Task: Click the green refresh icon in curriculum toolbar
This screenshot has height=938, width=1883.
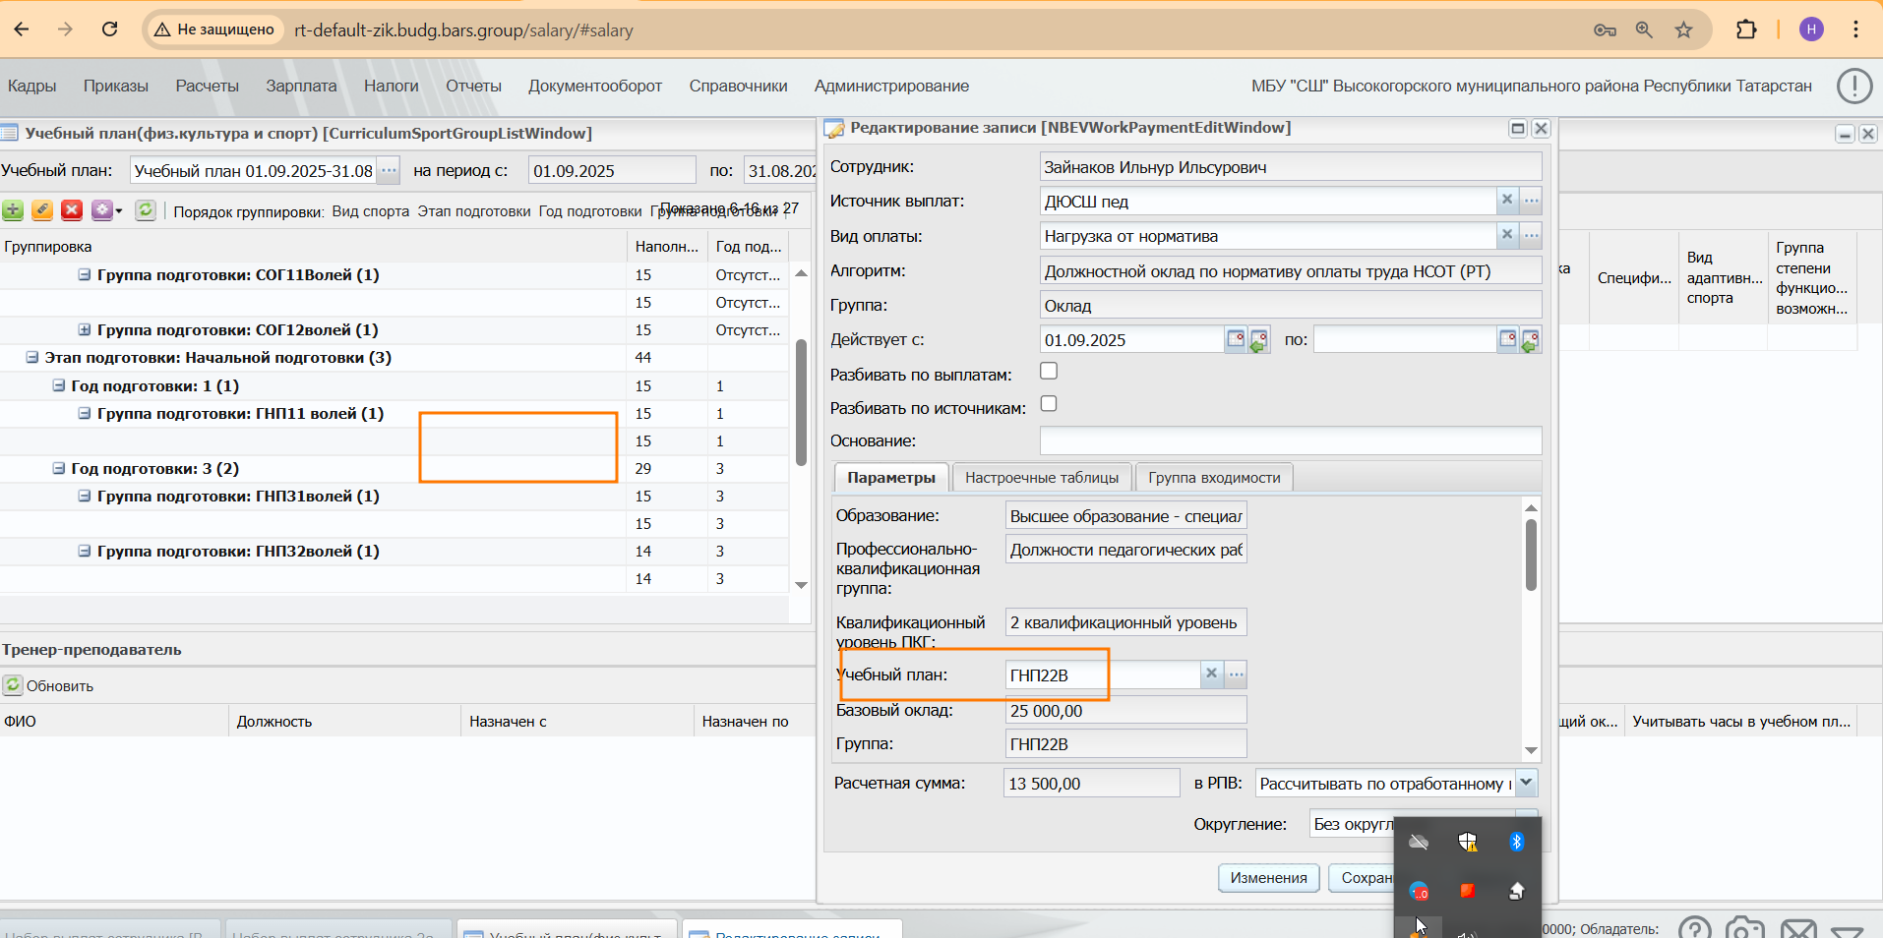Action: click(146, 210)
